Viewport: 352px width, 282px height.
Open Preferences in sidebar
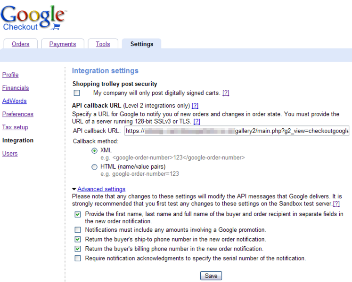pos(18,114)
